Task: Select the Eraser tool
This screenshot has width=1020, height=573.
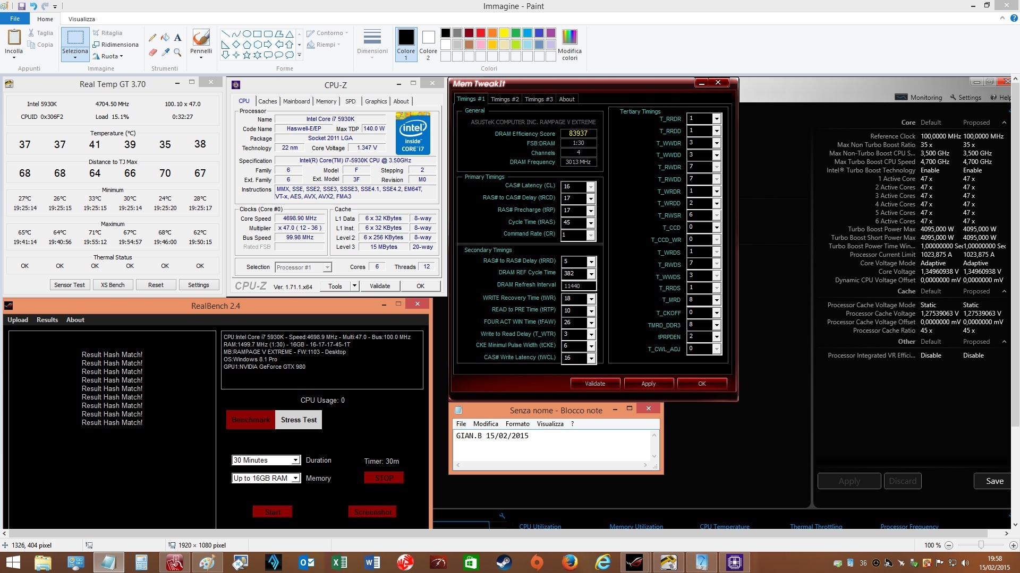Action: coord(152,52)
